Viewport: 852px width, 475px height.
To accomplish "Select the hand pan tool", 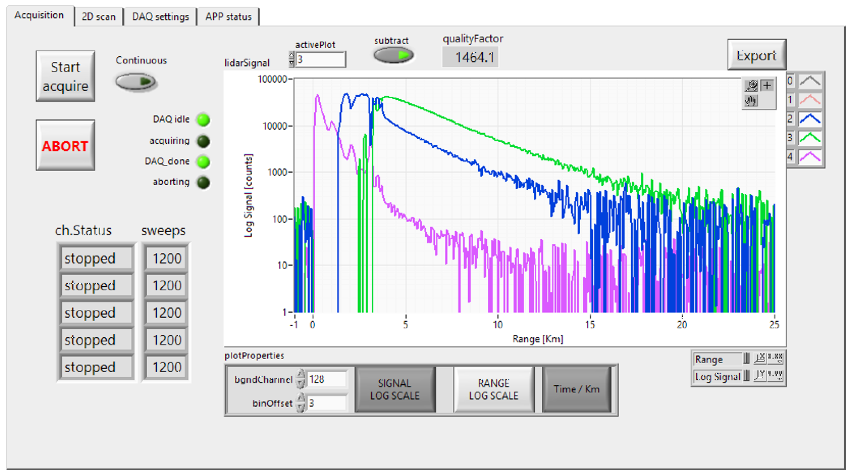I will tap(751, 101).
